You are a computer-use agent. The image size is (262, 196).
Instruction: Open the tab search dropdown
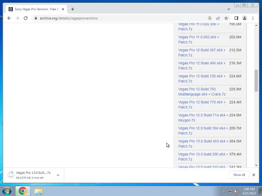(x=229, y=9)
